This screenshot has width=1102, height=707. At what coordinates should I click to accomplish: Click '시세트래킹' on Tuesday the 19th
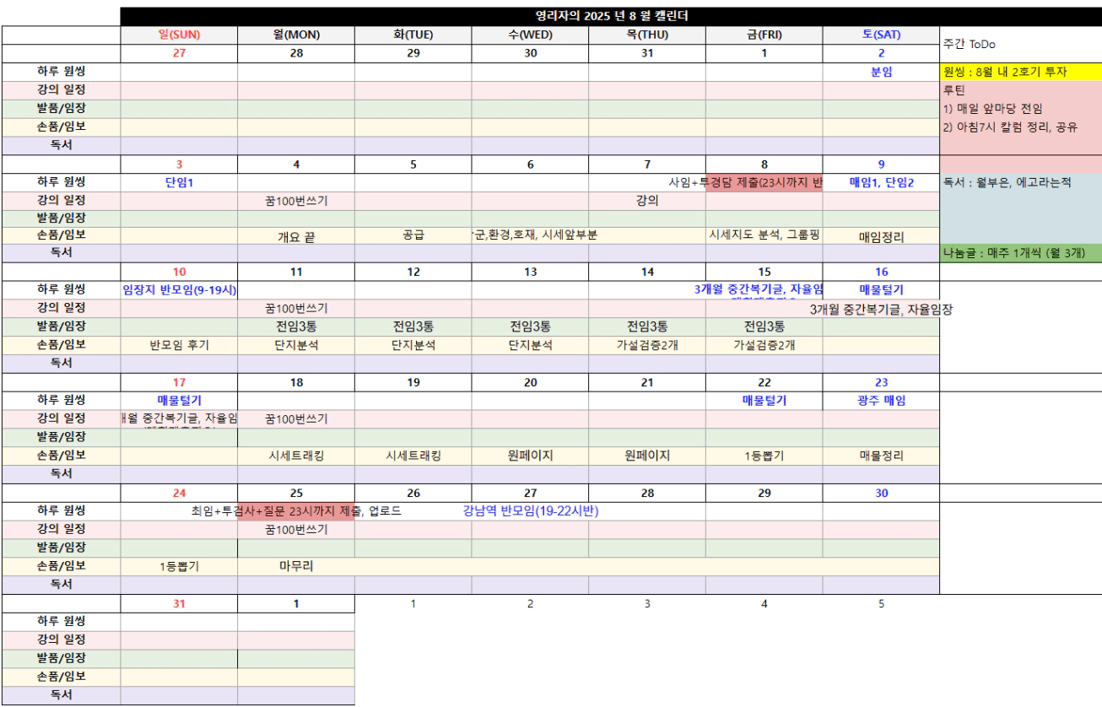click(x=413, y=456)
